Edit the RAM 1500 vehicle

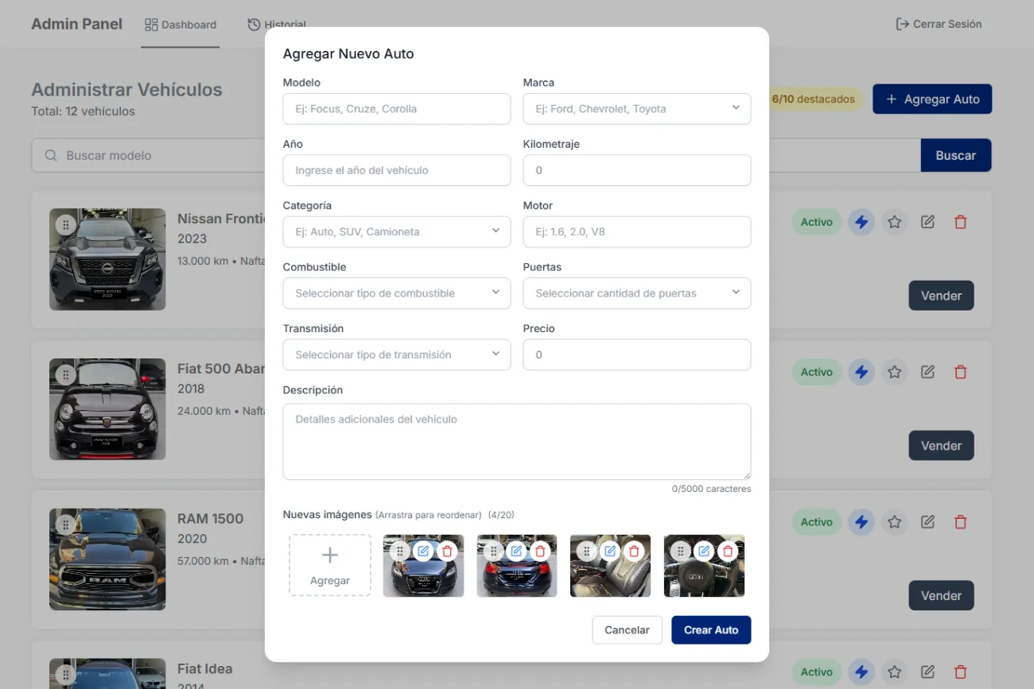pyautogui.click(x=927, y=522)
